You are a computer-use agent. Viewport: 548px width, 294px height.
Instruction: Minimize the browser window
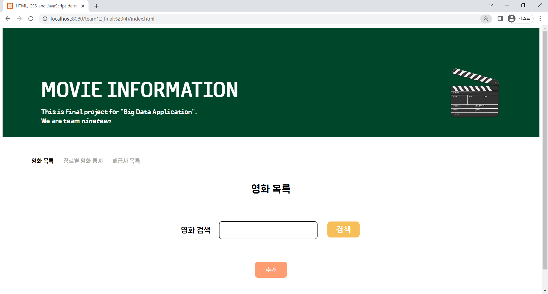coord(507,5)
